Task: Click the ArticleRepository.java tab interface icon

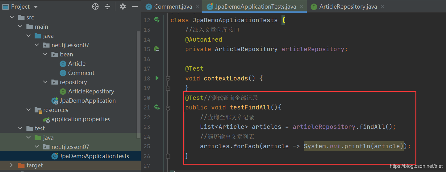Action: tap(314, 6)
